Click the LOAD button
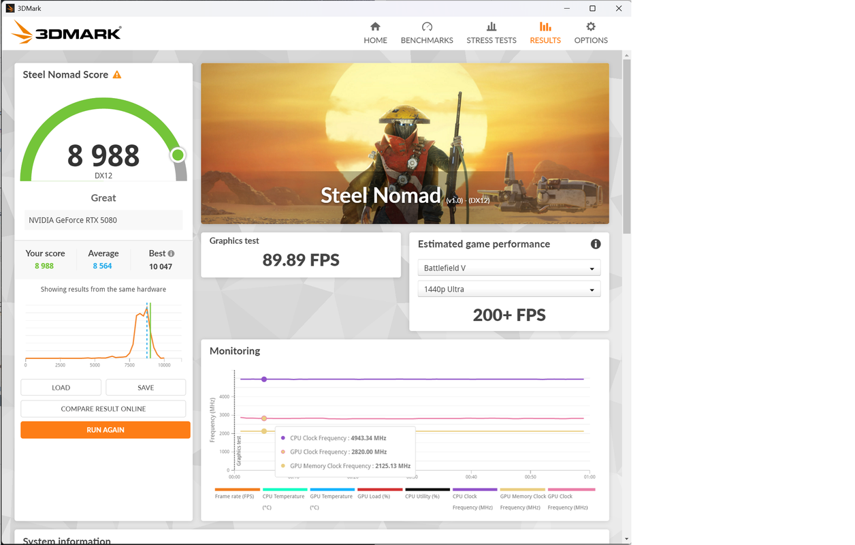This screenshot has width=855, height=545. pyautogui.click(x=61, y=388)
